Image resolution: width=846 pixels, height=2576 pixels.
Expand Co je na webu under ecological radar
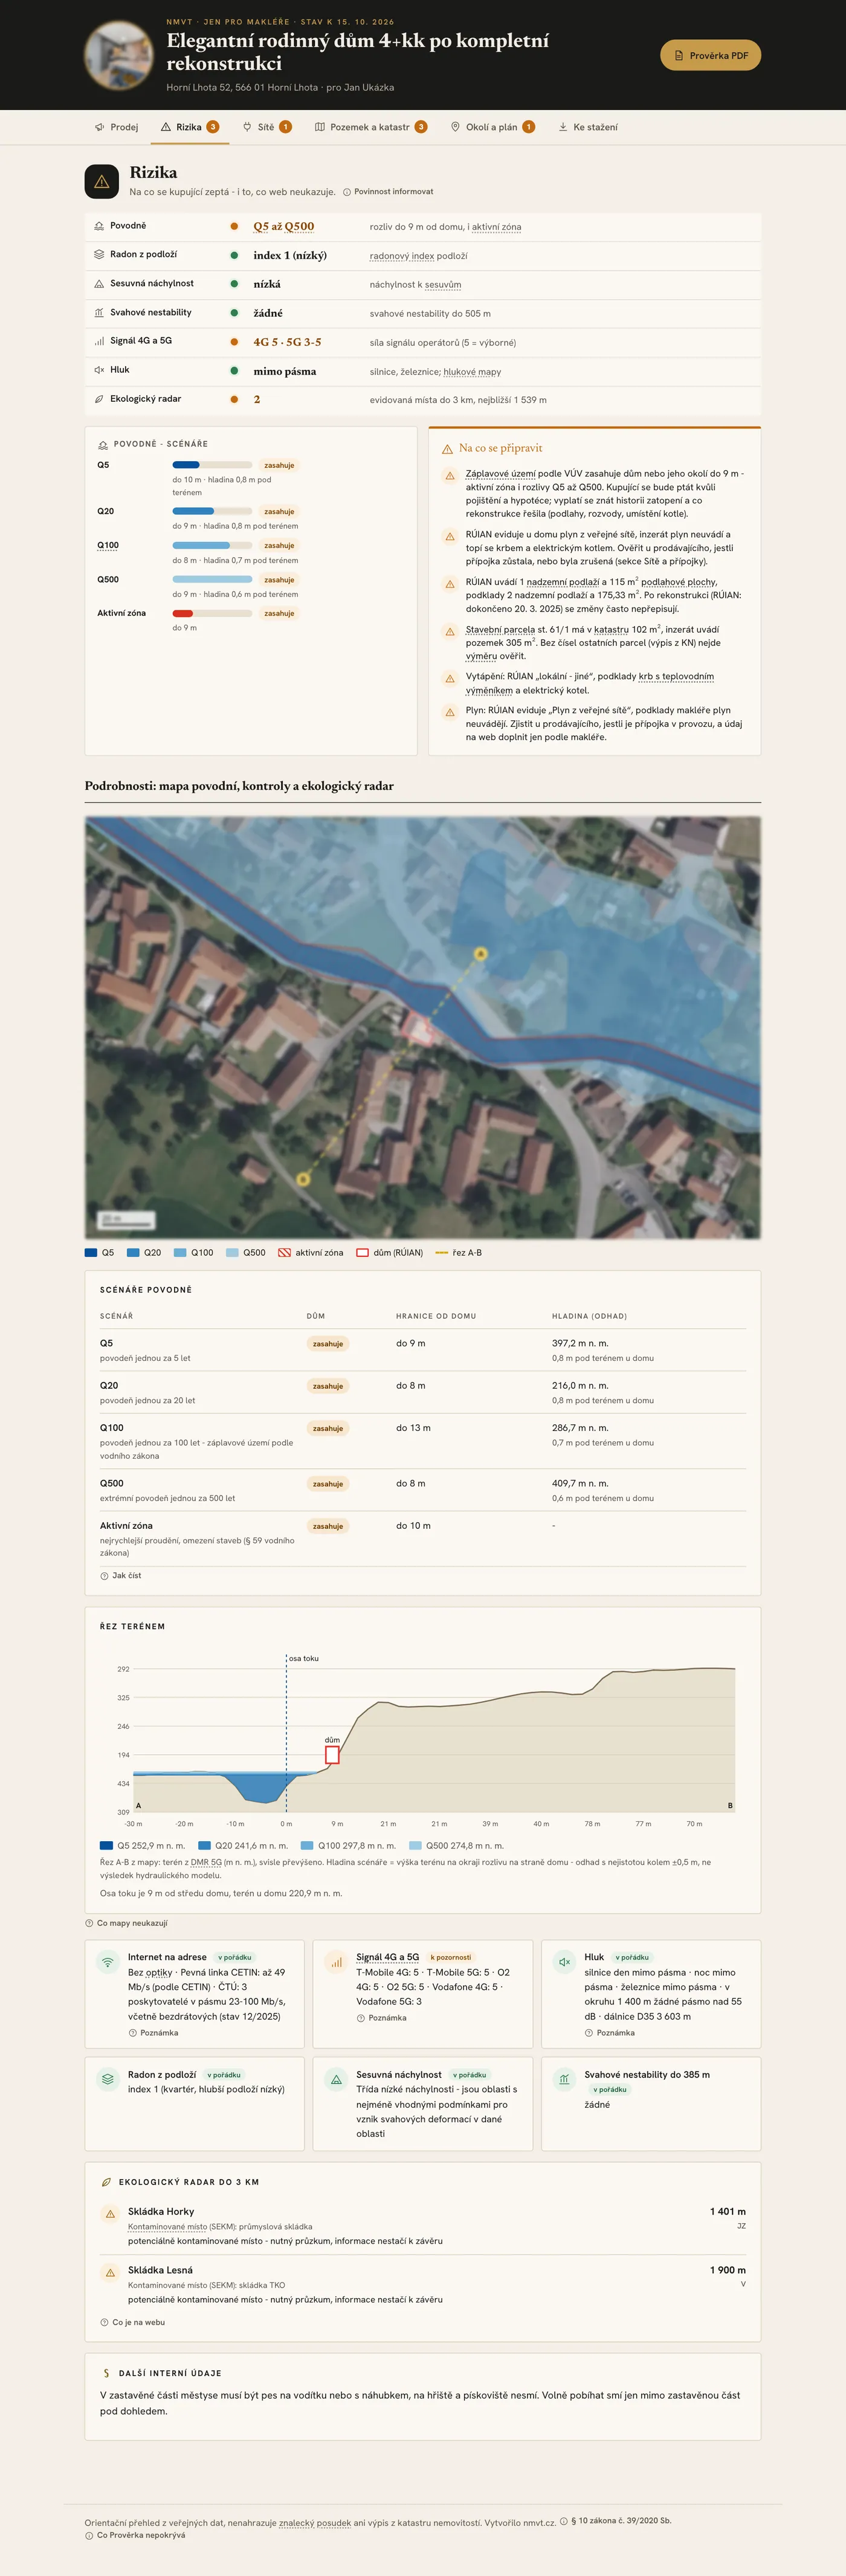133,2322
